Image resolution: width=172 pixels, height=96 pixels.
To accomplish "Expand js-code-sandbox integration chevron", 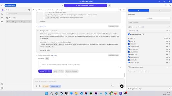I will tap(170, 27).
